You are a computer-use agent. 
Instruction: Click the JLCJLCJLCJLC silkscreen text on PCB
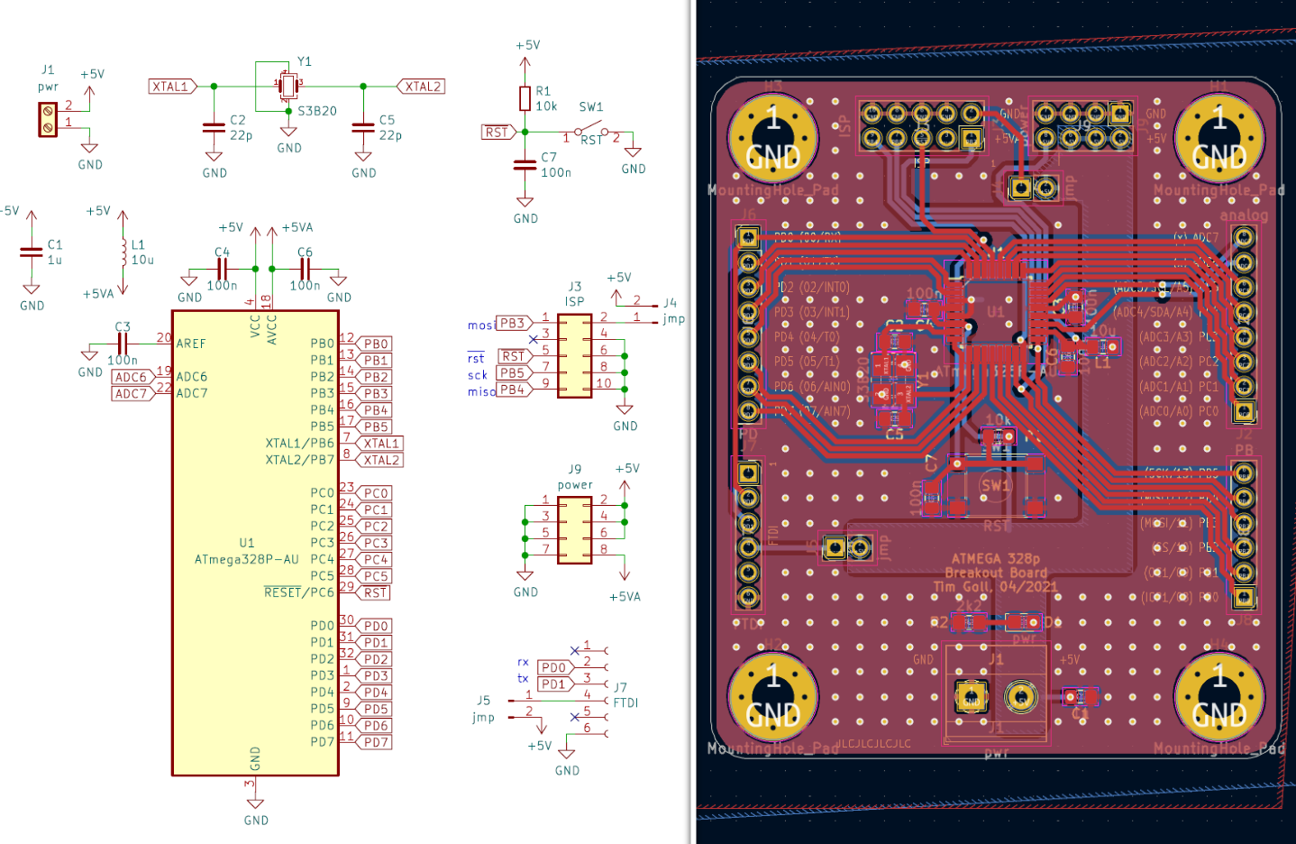point(873,744)
